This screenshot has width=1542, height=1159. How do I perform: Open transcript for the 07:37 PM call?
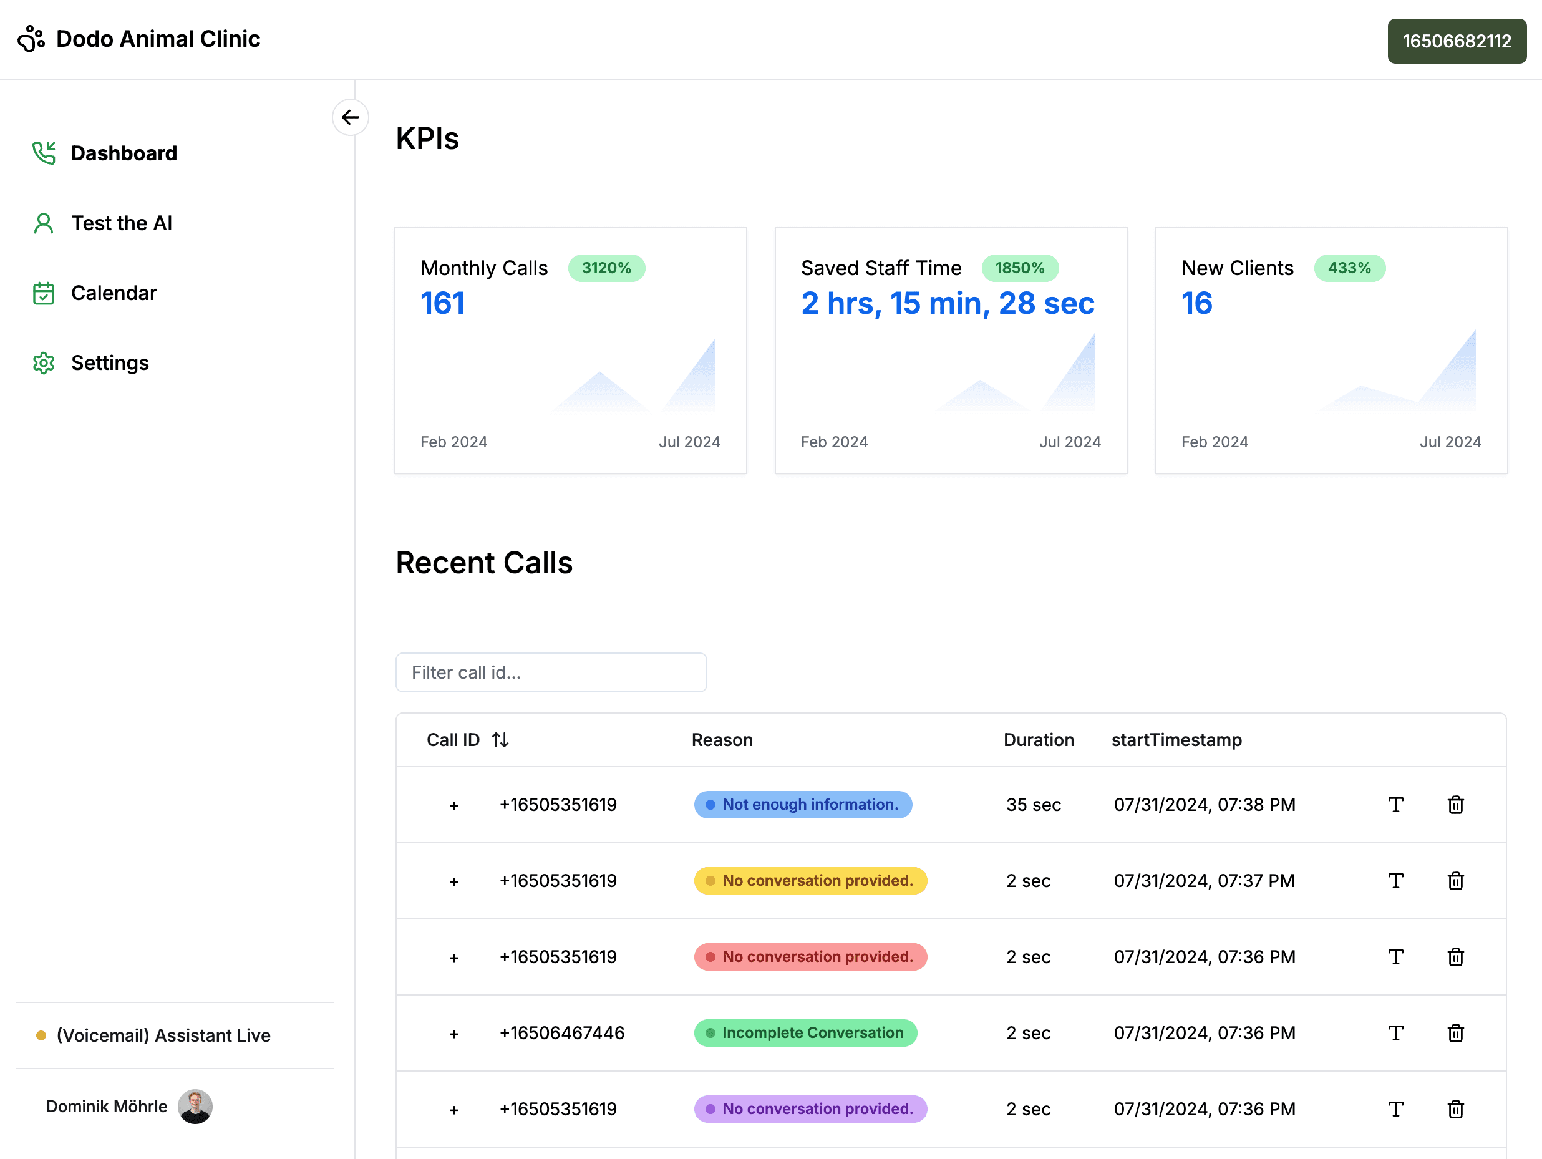point(1395,881)
